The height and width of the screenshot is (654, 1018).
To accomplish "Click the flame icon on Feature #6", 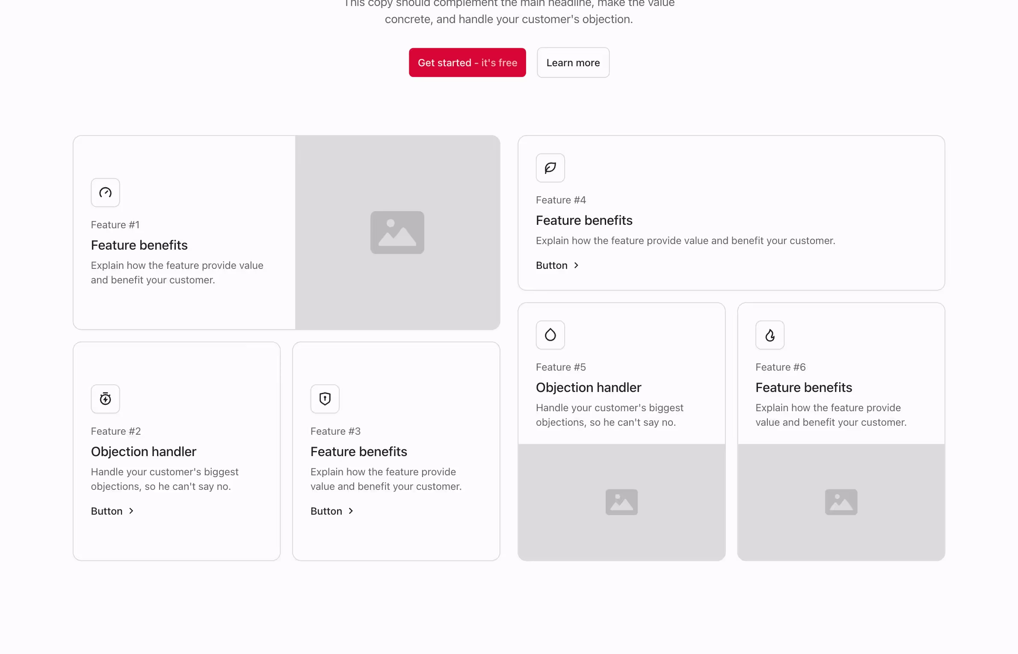I will [x=769, y=335].
